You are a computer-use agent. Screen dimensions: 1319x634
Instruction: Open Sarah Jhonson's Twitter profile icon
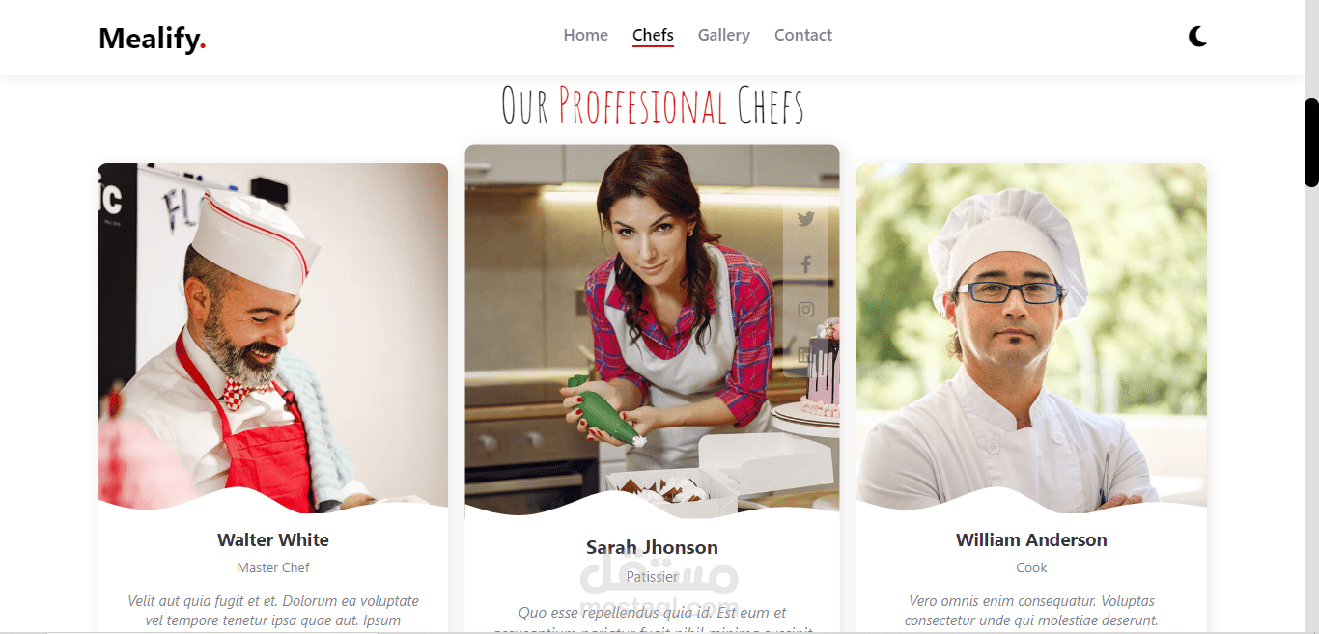[806, 219]
